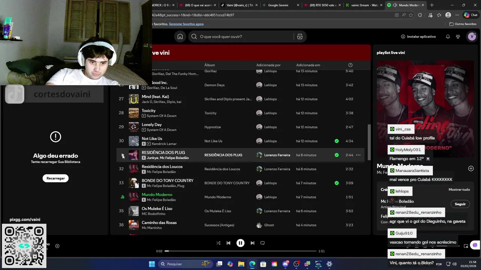Open Spotify notifications bell
This screenshot has height=270, width=481.
448,36
